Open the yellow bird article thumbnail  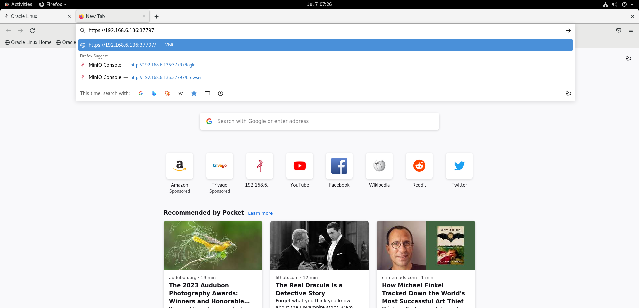click(213, 245)
